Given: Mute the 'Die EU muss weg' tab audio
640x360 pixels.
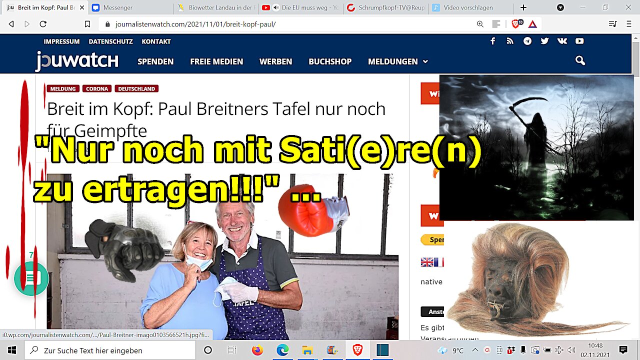Looking at the screenshot, I should point(275,7).
